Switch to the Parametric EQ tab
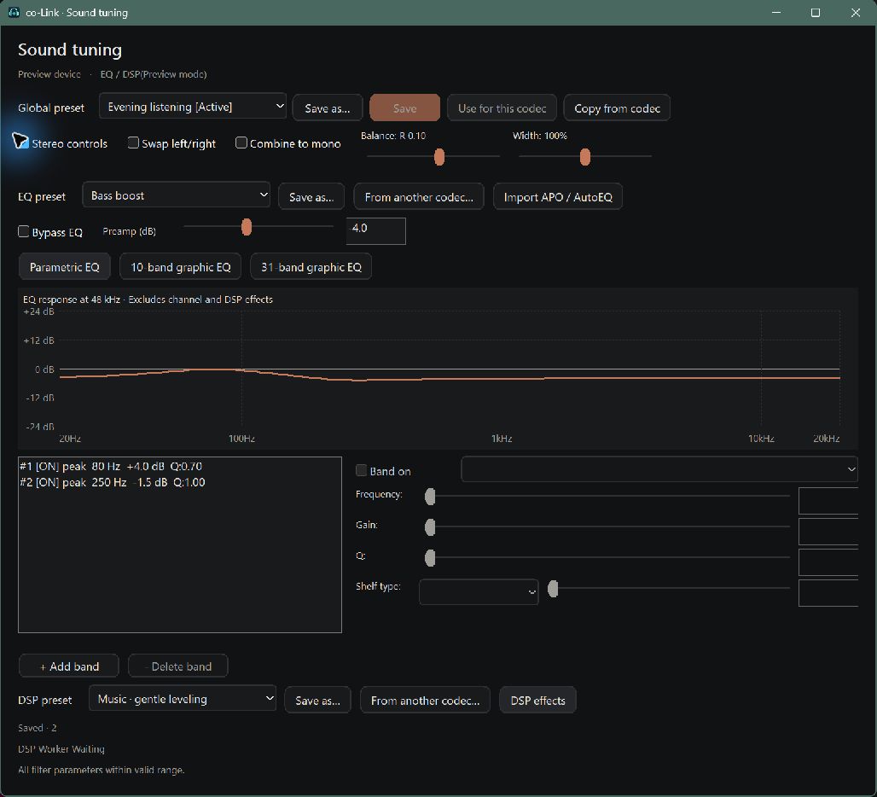This screenshot has width=877, height=797. click(64, 267)
